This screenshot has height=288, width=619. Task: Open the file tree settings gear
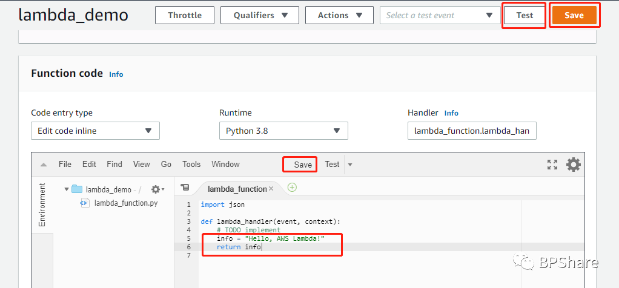[157, 189]
